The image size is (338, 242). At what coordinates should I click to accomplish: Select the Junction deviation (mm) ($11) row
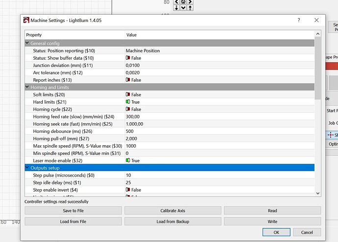169,65
